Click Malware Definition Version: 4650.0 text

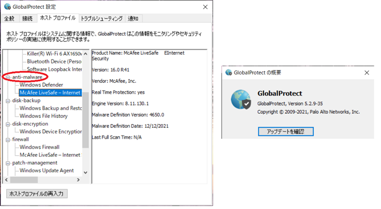128,115
